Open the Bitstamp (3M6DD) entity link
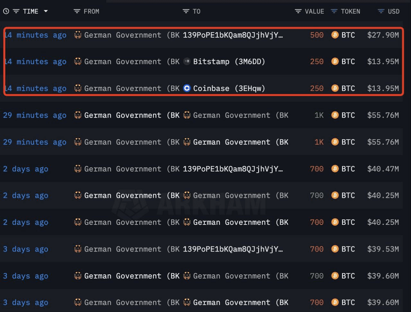The image size is (411, 312). 229,61
